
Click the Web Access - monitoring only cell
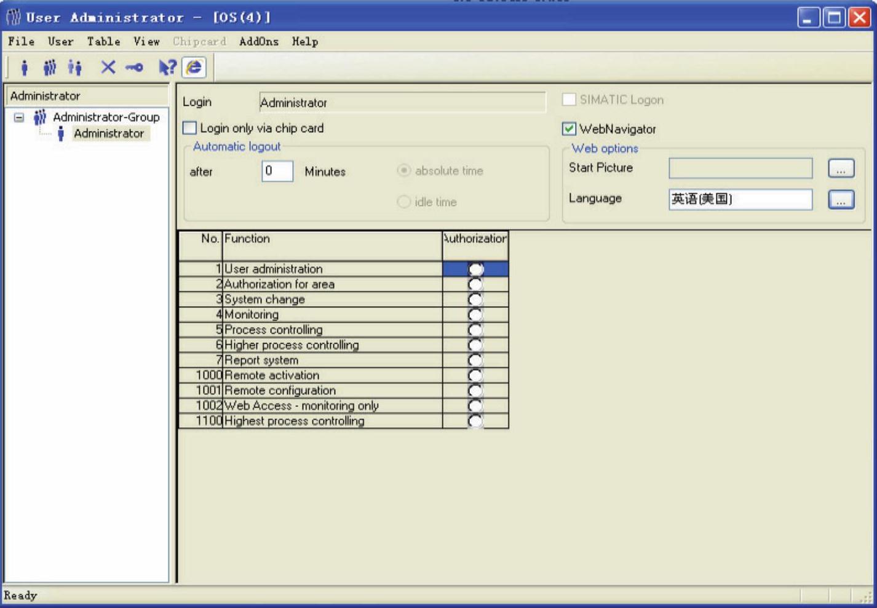(332, 406)
